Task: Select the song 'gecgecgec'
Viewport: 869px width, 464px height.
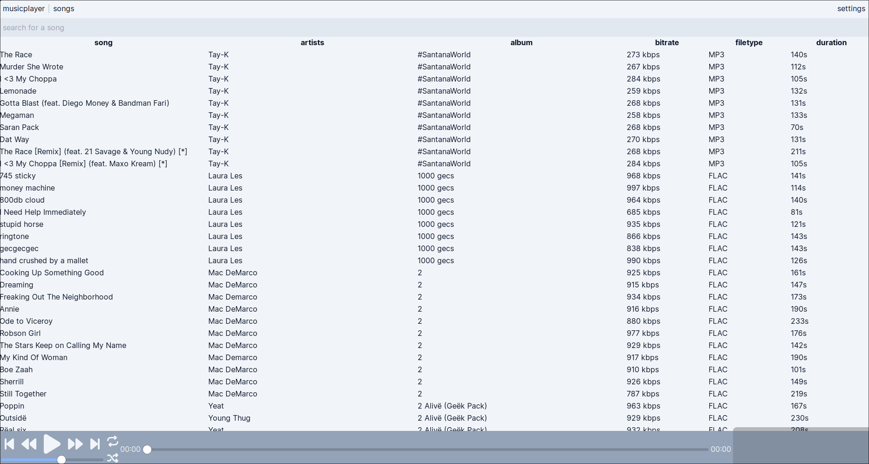Action: [20, 248]
